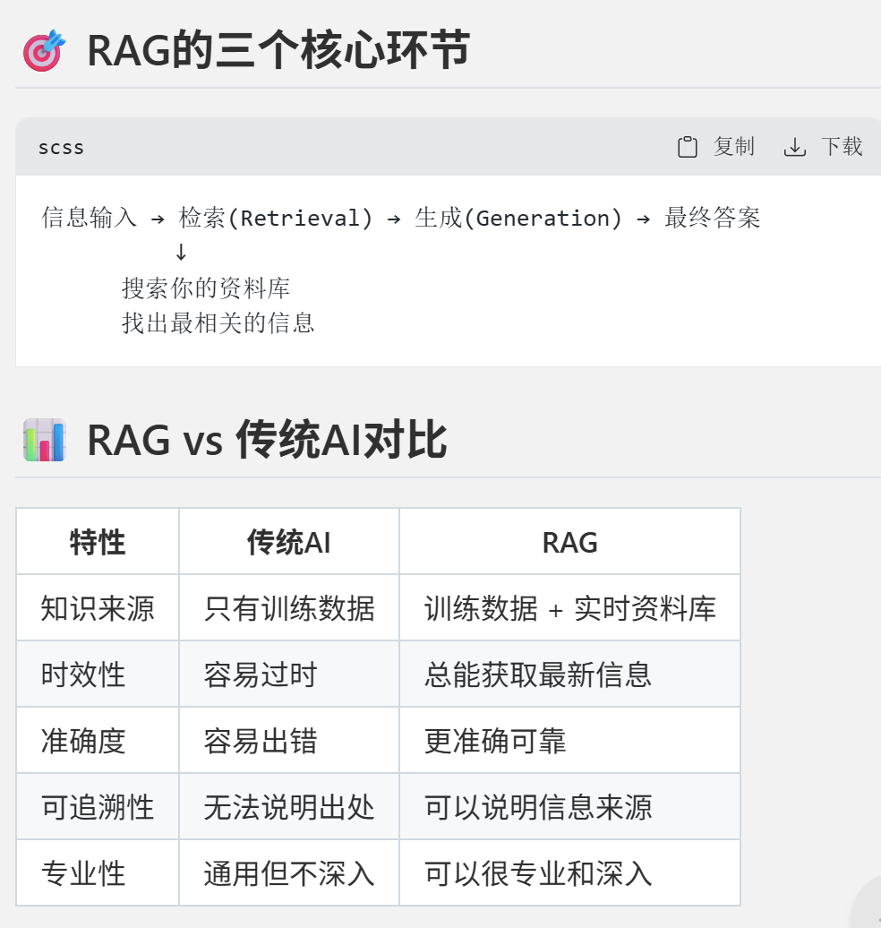Click the 知识来源 cell

click(x=98, y=608)
